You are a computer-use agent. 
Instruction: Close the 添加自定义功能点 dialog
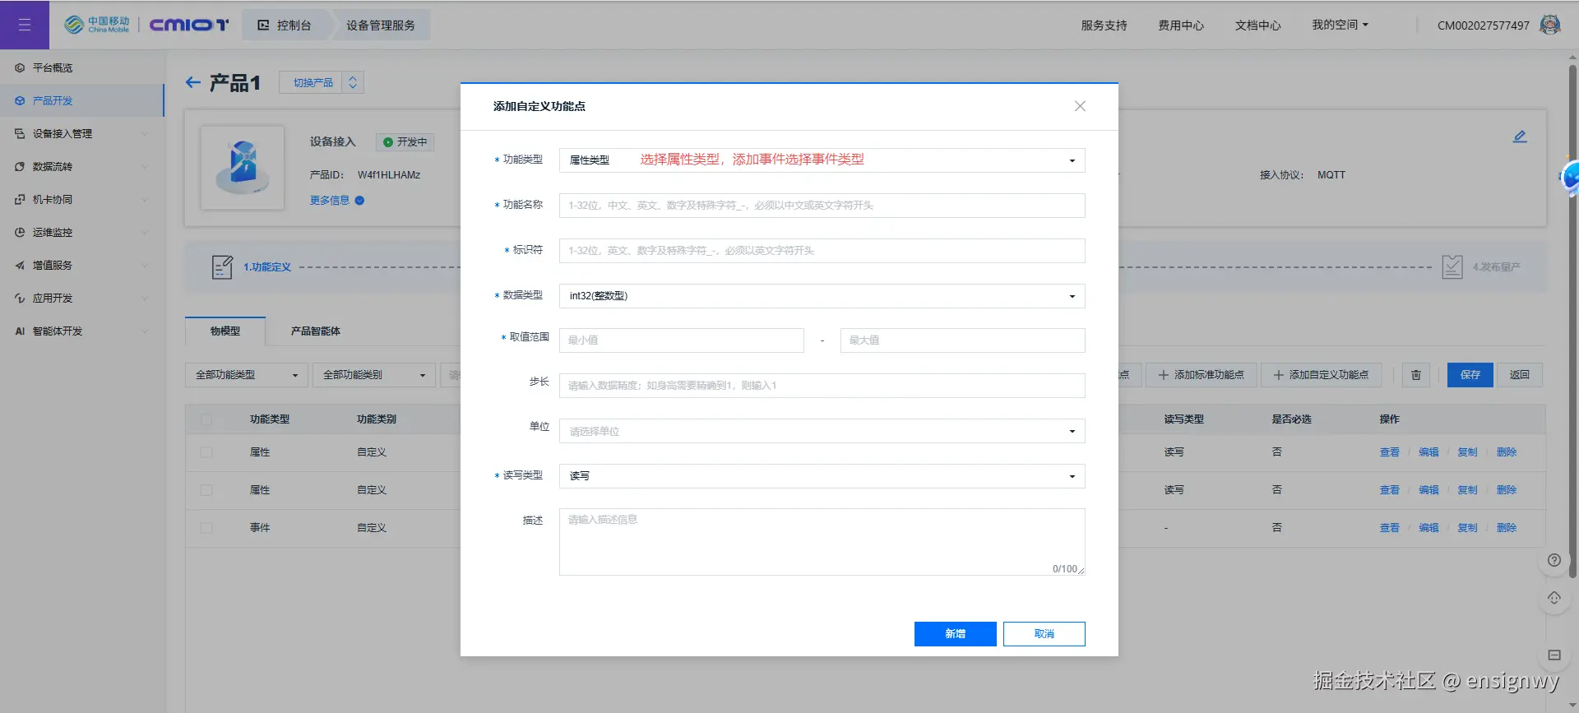click(1080, 106)
